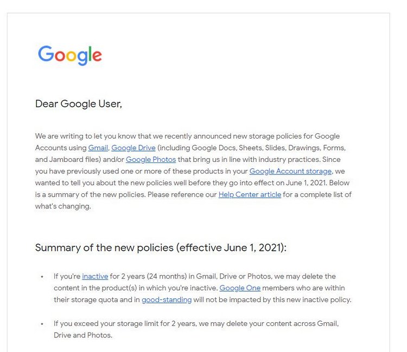Click the 'Drive and Photos.' line
Viewport: 407px width, 352px height.
(83, 335)
